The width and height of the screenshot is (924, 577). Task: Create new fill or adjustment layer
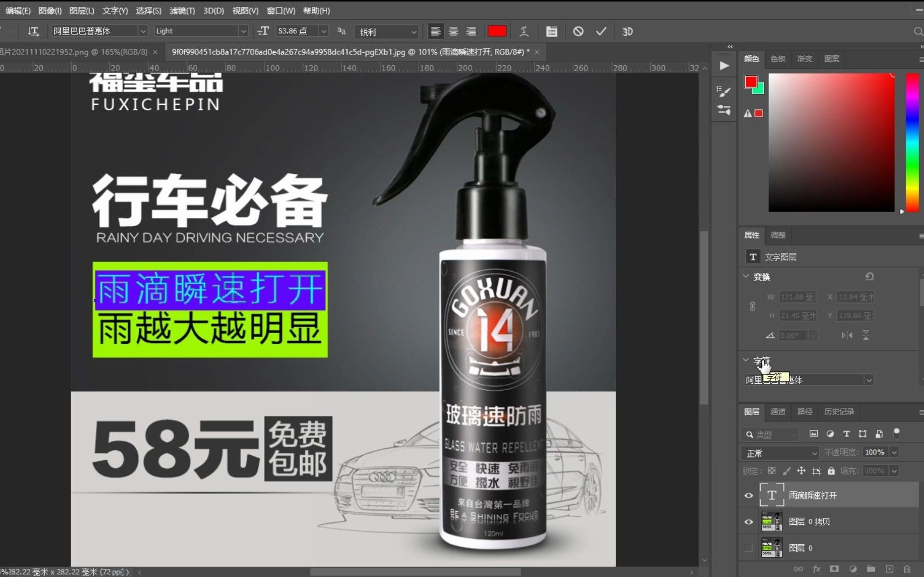tap(853, 569)
